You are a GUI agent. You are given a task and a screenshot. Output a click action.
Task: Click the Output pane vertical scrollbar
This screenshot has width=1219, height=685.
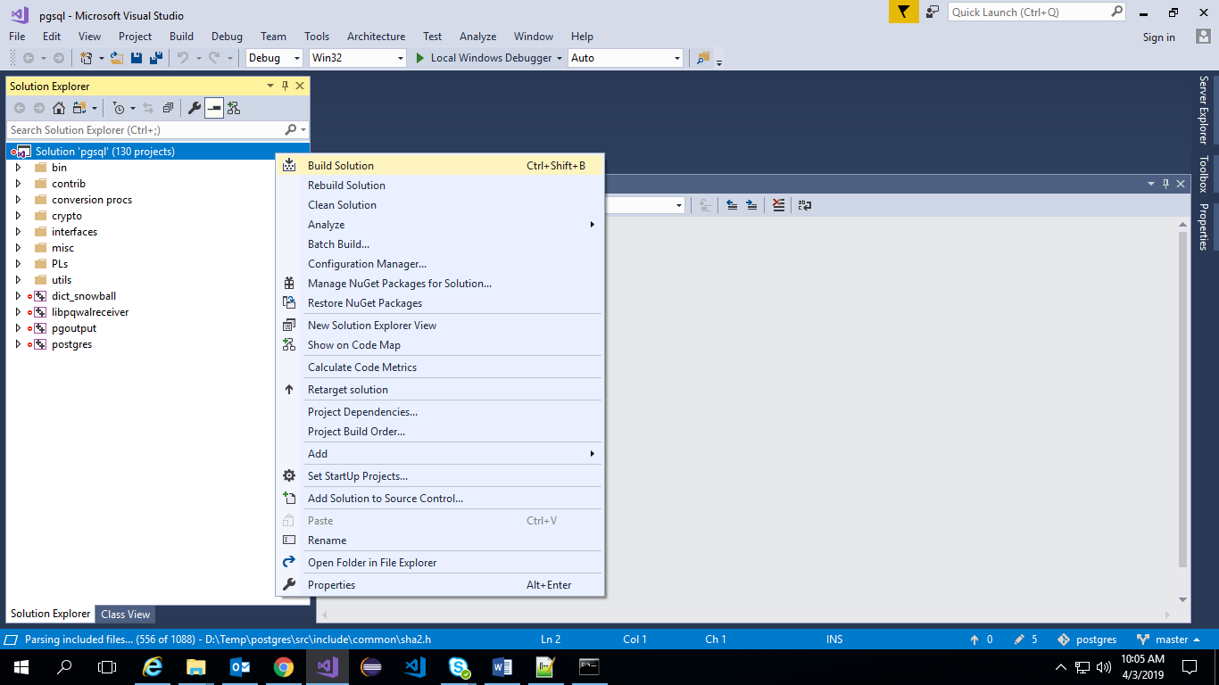1183,401
